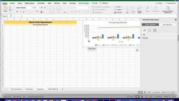This screenshot has width=179, height=101.
Task: Click the Cut scissors icon
Action: (10, 7)
